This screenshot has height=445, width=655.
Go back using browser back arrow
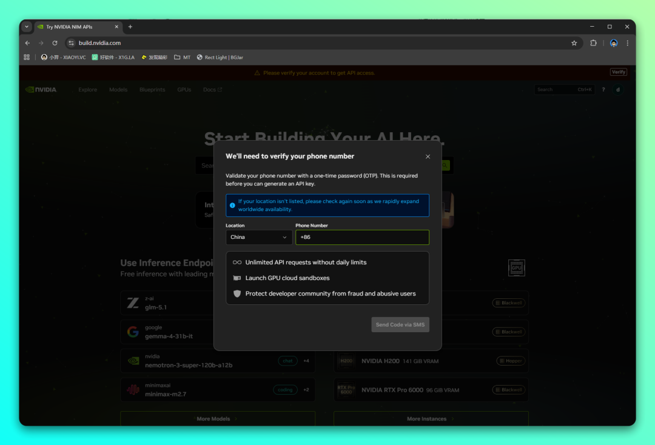[27, 43]
